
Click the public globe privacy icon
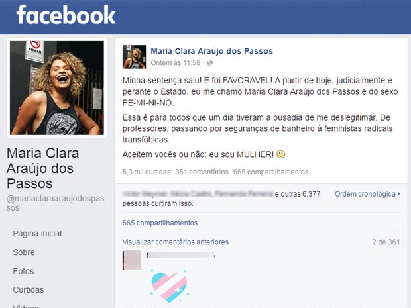click(209, 63)
